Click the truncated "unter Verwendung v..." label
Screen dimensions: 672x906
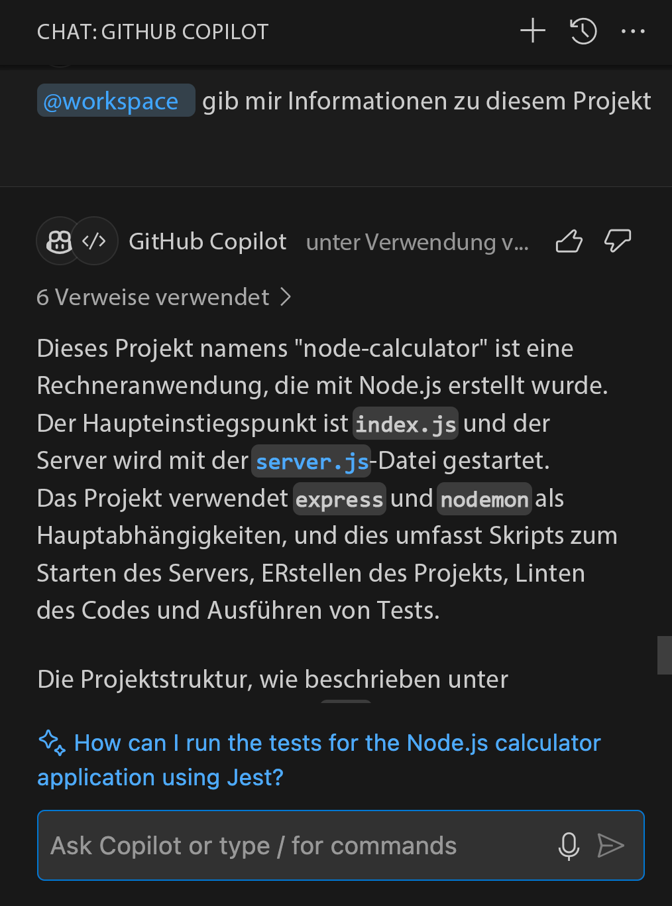[x=418, y=242]
